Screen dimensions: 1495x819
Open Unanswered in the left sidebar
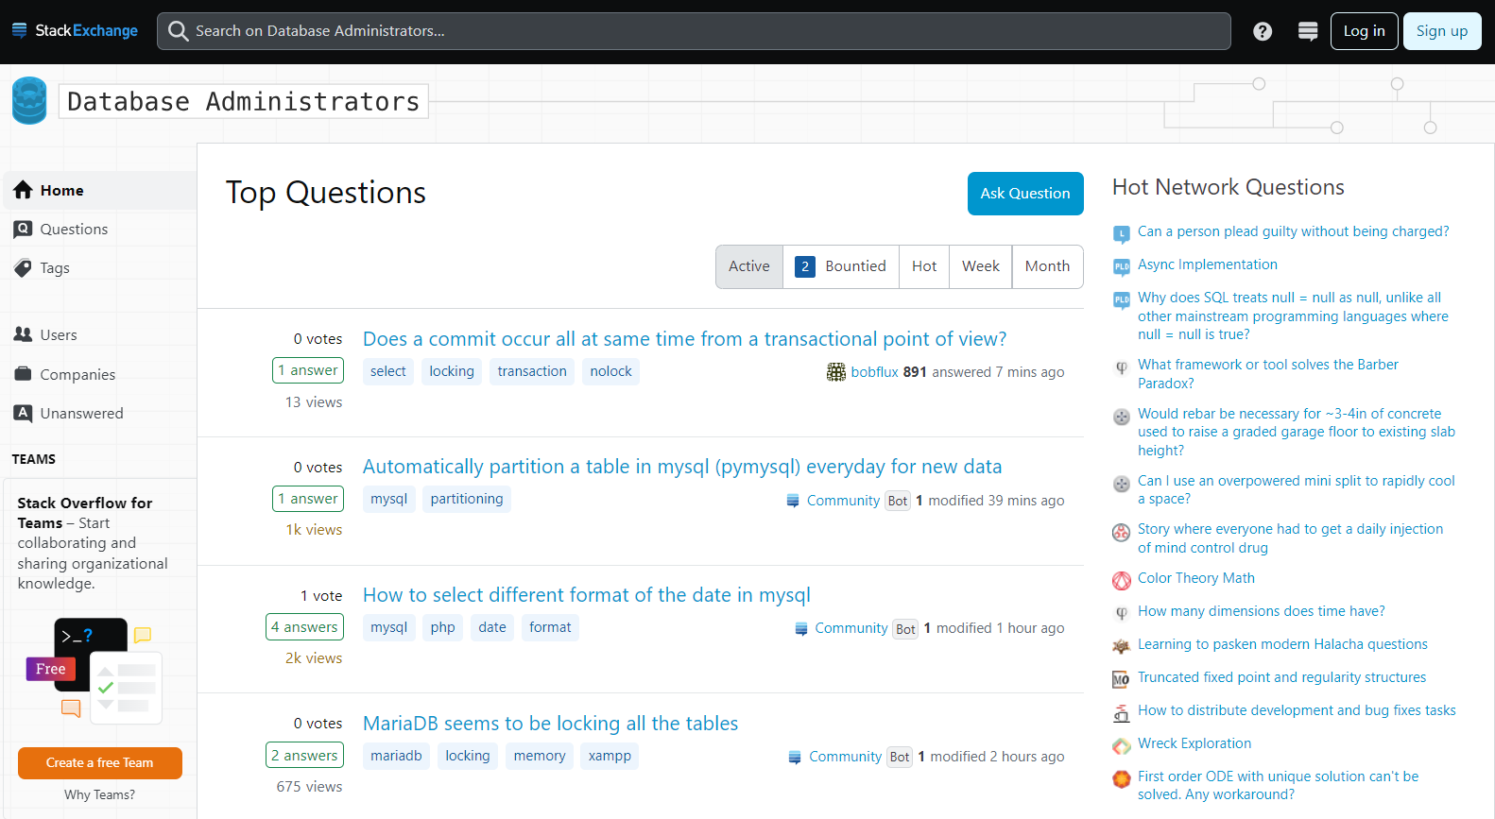tap(100, 413)
